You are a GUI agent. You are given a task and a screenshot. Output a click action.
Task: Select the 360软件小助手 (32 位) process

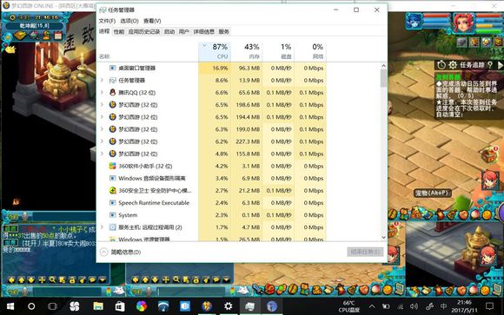212,166
